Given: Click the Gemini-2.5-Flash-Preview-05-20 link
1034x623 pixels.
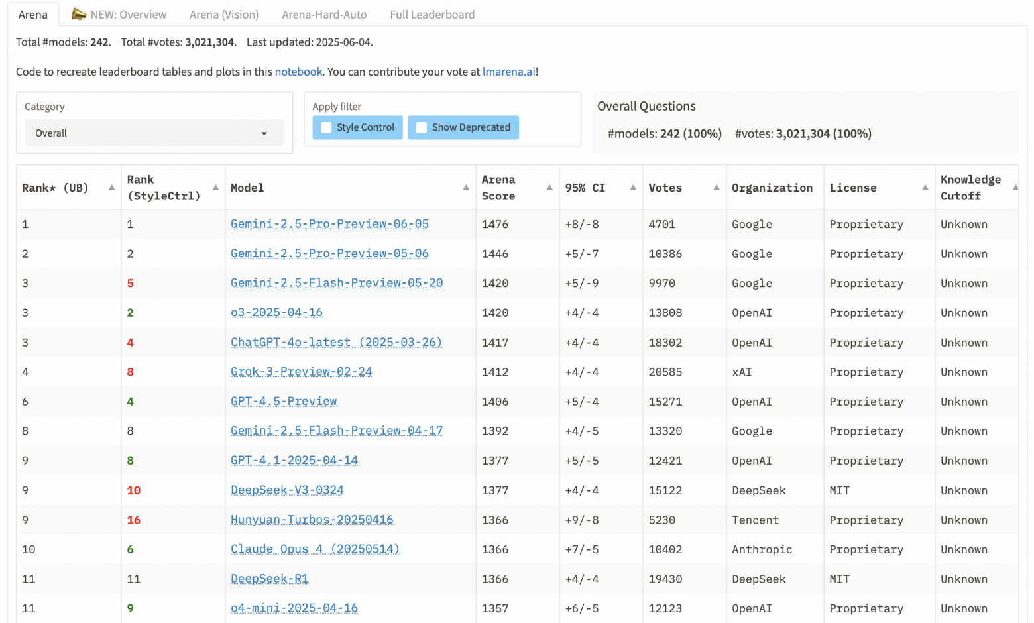Looking at the screenshot, I should [337, 283].
